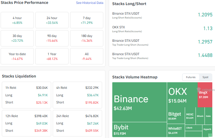215x138 pixels.
Task: Select the 180 day performance card
Action: 87,38
